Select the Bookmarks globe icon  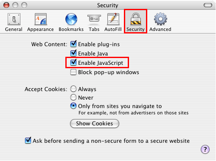point(71,19)
